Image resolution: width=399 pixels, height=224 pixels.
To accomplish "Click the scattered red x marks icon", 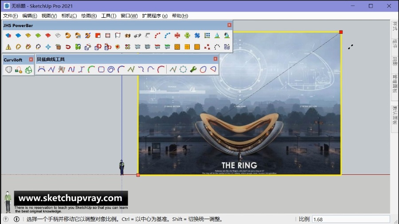I will coord(207,47).
